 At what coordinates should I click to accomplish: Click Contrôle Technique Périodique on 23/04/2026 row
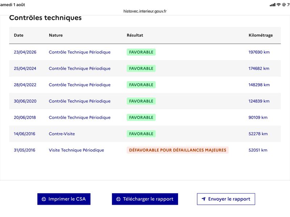tap(79, 52)
